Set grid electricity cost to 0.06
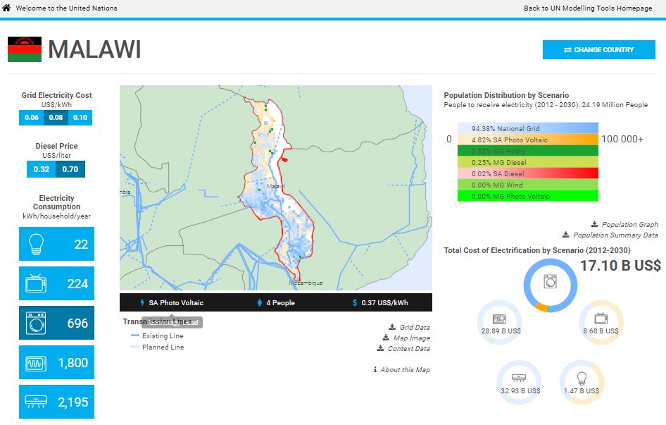The width and height of the screenshot is (666, 425). tap(32, 118)
